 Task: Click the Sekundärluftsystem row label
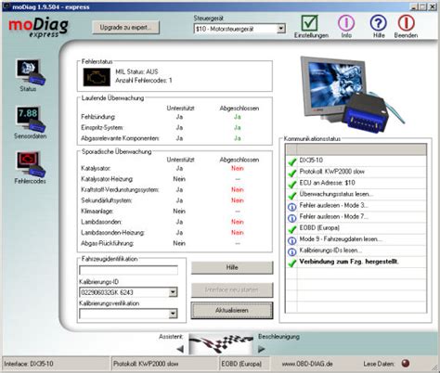point(107,200)
